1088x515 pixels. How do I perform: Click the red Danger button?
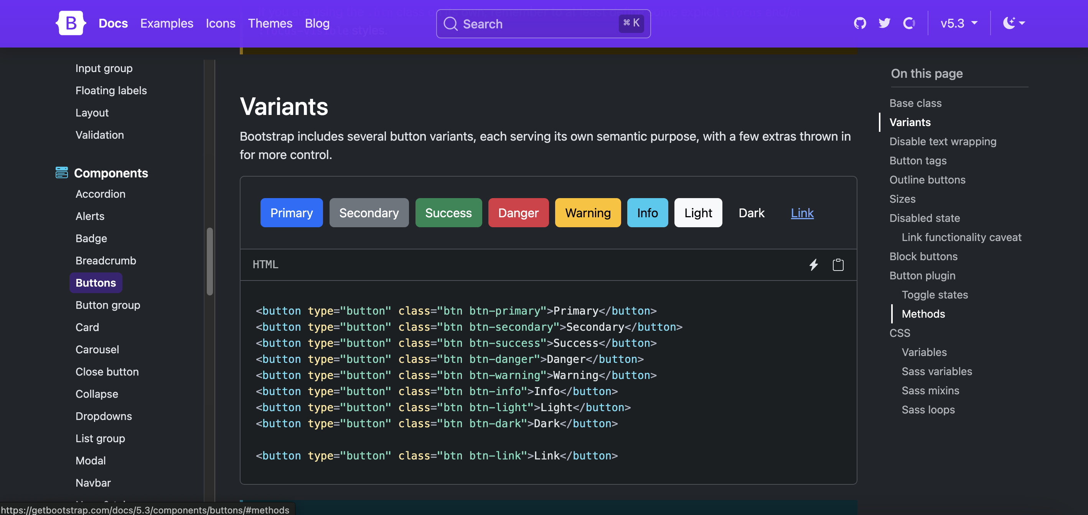click(518, 213)
